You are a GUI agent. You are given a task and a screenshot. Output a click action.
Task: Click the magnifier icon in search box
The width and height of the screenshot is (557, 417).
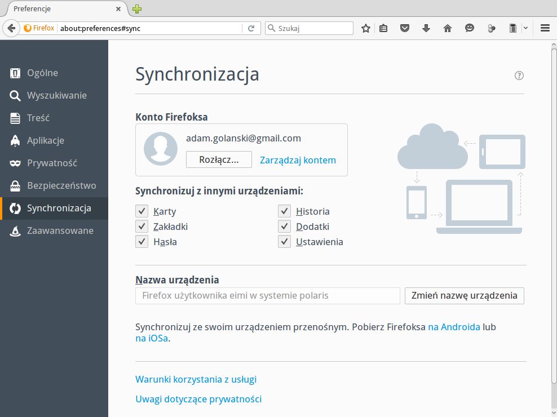[271, 28]
